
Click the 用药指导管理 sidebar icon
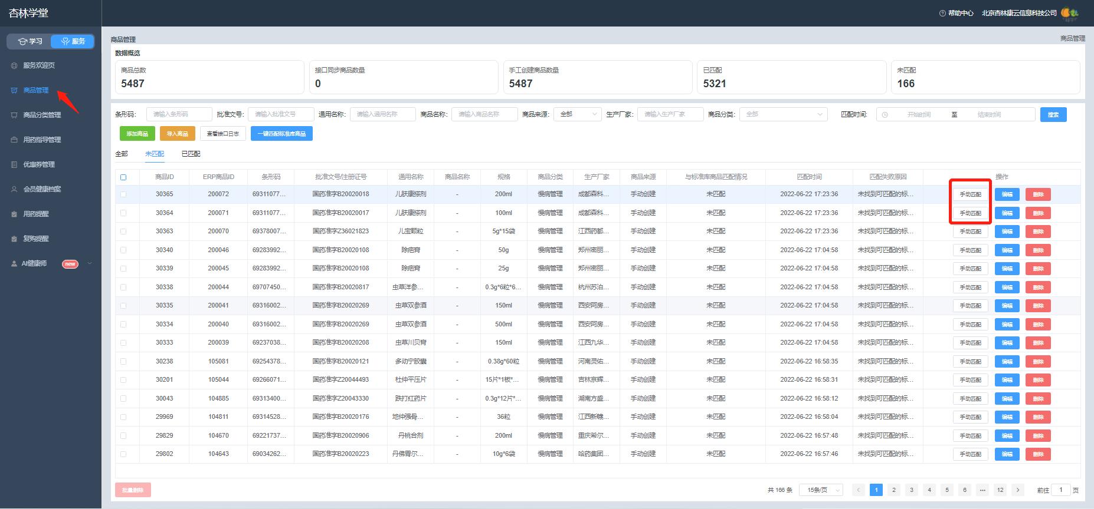tap(14, 140)
